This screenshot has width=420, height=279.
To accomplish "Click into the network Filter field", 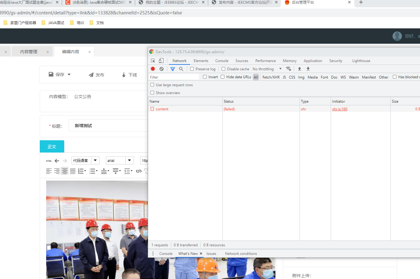I will coord(174,77).
